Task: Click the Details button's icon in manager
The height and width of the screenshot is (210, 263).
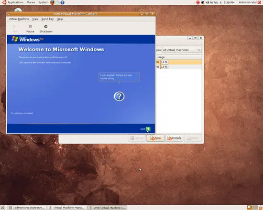Action: point(169,138)
